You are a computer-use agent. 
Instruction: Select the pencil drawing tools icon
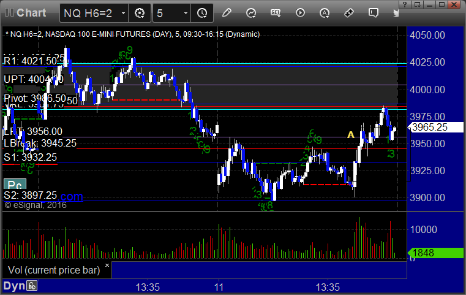(227, 13)
